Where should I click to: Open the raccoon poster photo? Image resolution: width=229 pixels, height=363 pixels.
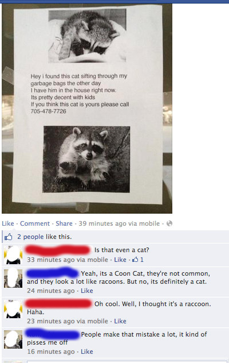87,109
